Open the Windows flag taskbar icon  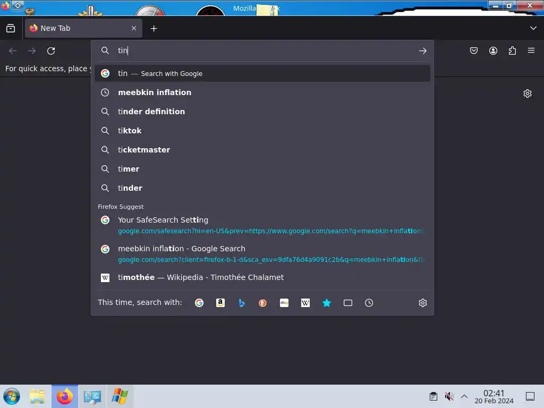click(x=120, y=396)
